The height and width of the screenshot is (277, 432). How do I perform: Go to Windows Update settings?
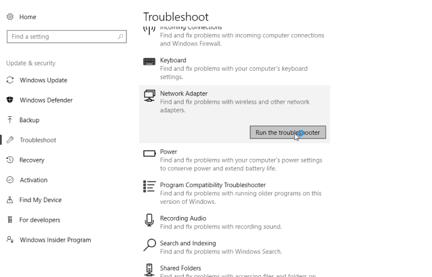(x=43, y=80)
